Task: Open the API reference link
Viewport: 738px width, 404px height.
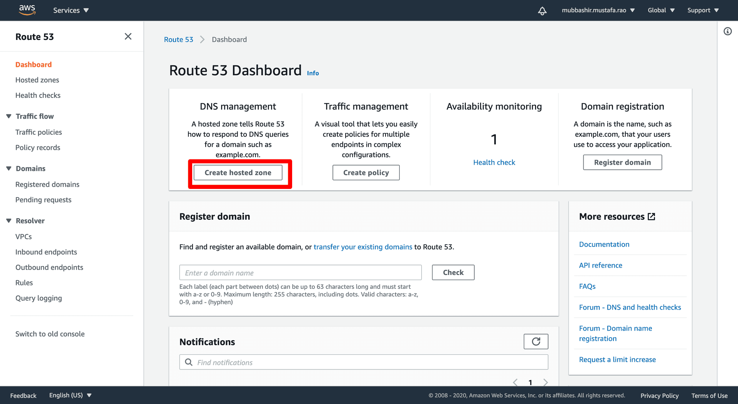Action: coord(600,265)
